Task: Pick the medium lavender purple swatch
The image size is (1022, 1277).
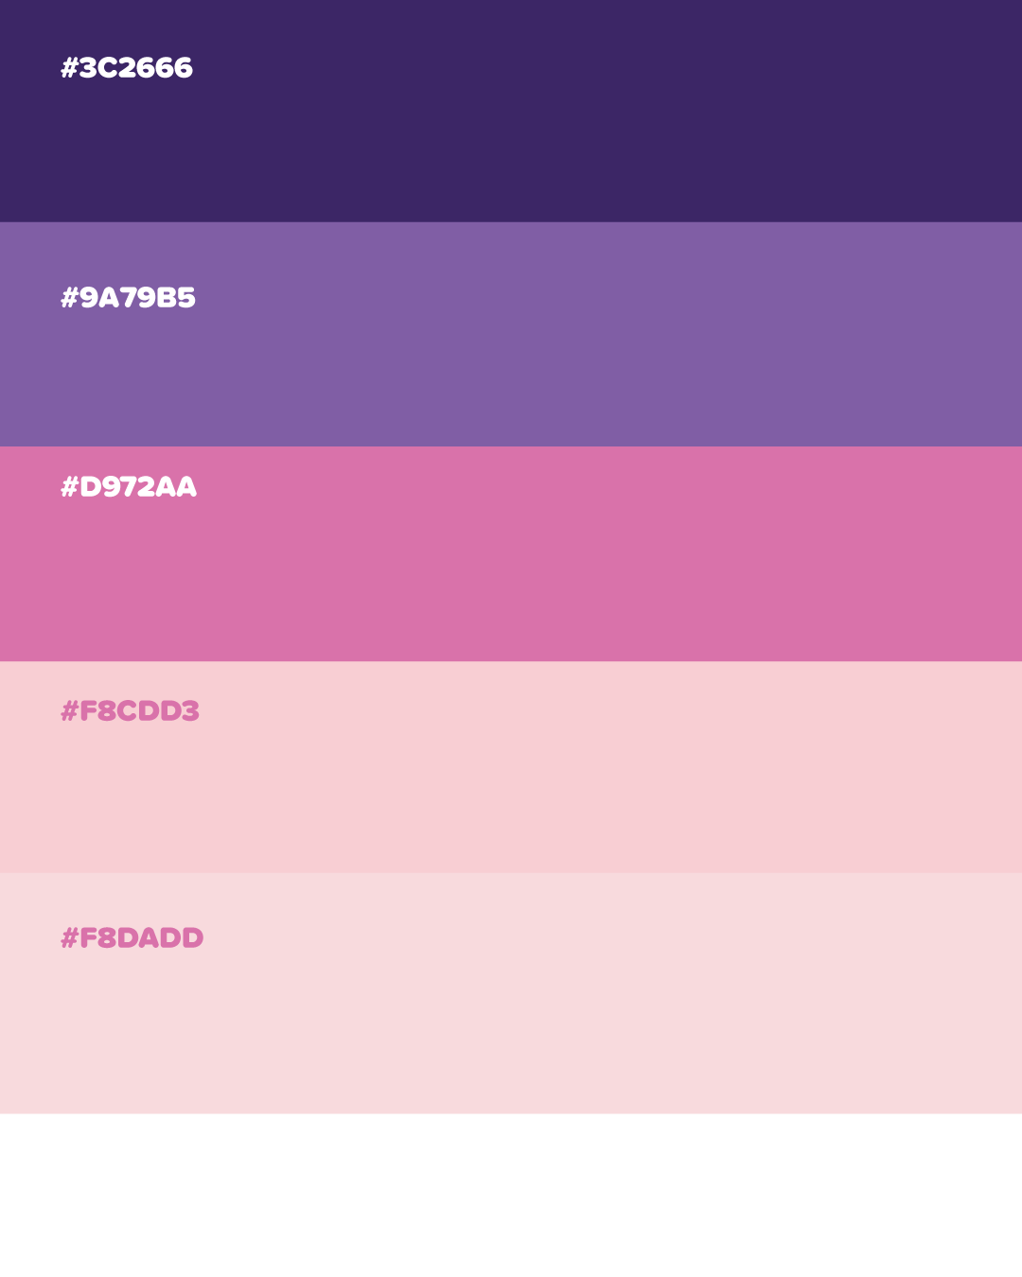Action: pos(511,334)
